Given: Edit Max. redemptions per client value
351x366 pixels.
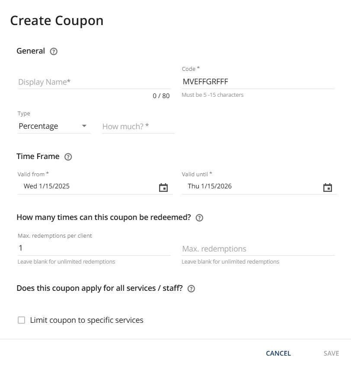Looking at the screenshot, I should [x=94, y=248].
